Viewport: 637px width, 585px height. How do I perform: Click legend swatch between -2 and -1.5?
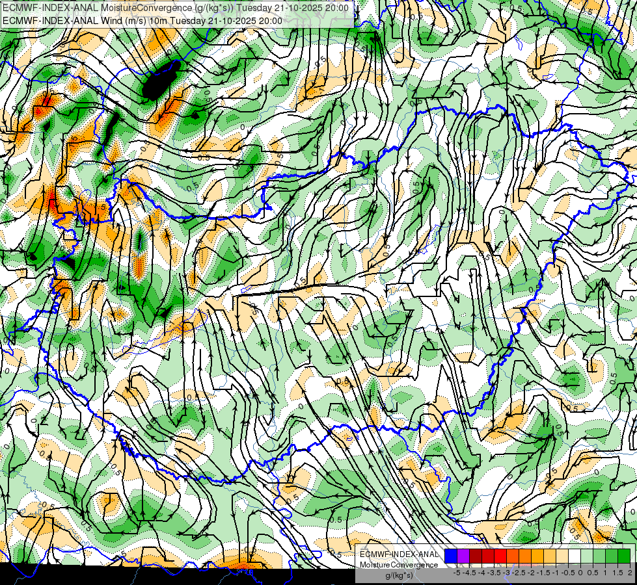pos(537,556)
